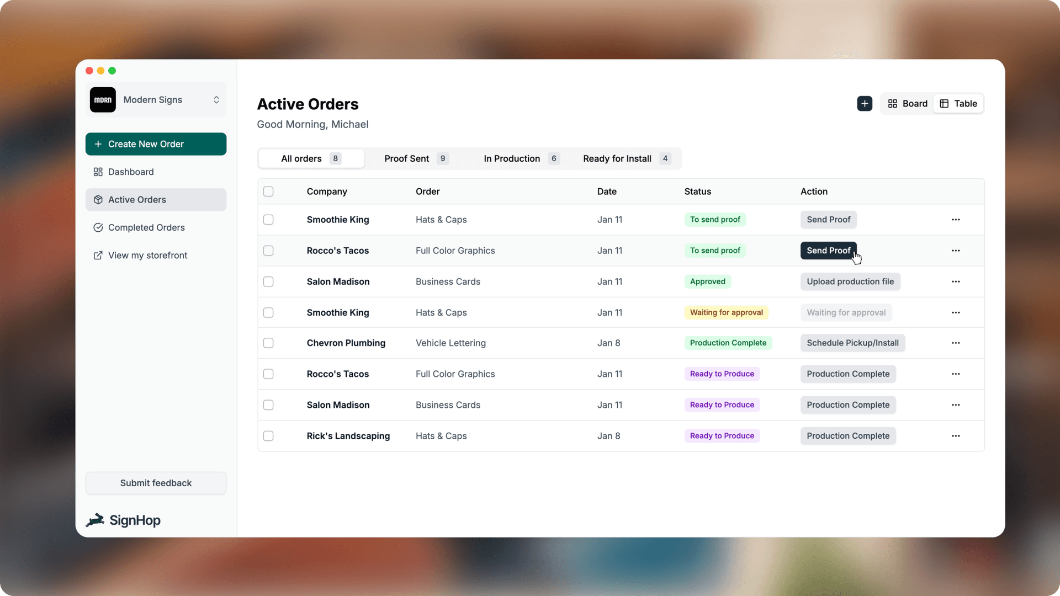Click the Approved status badge
Image resolution: width=1060 pixels, height=596 pixels.
[x=708, y=281]
